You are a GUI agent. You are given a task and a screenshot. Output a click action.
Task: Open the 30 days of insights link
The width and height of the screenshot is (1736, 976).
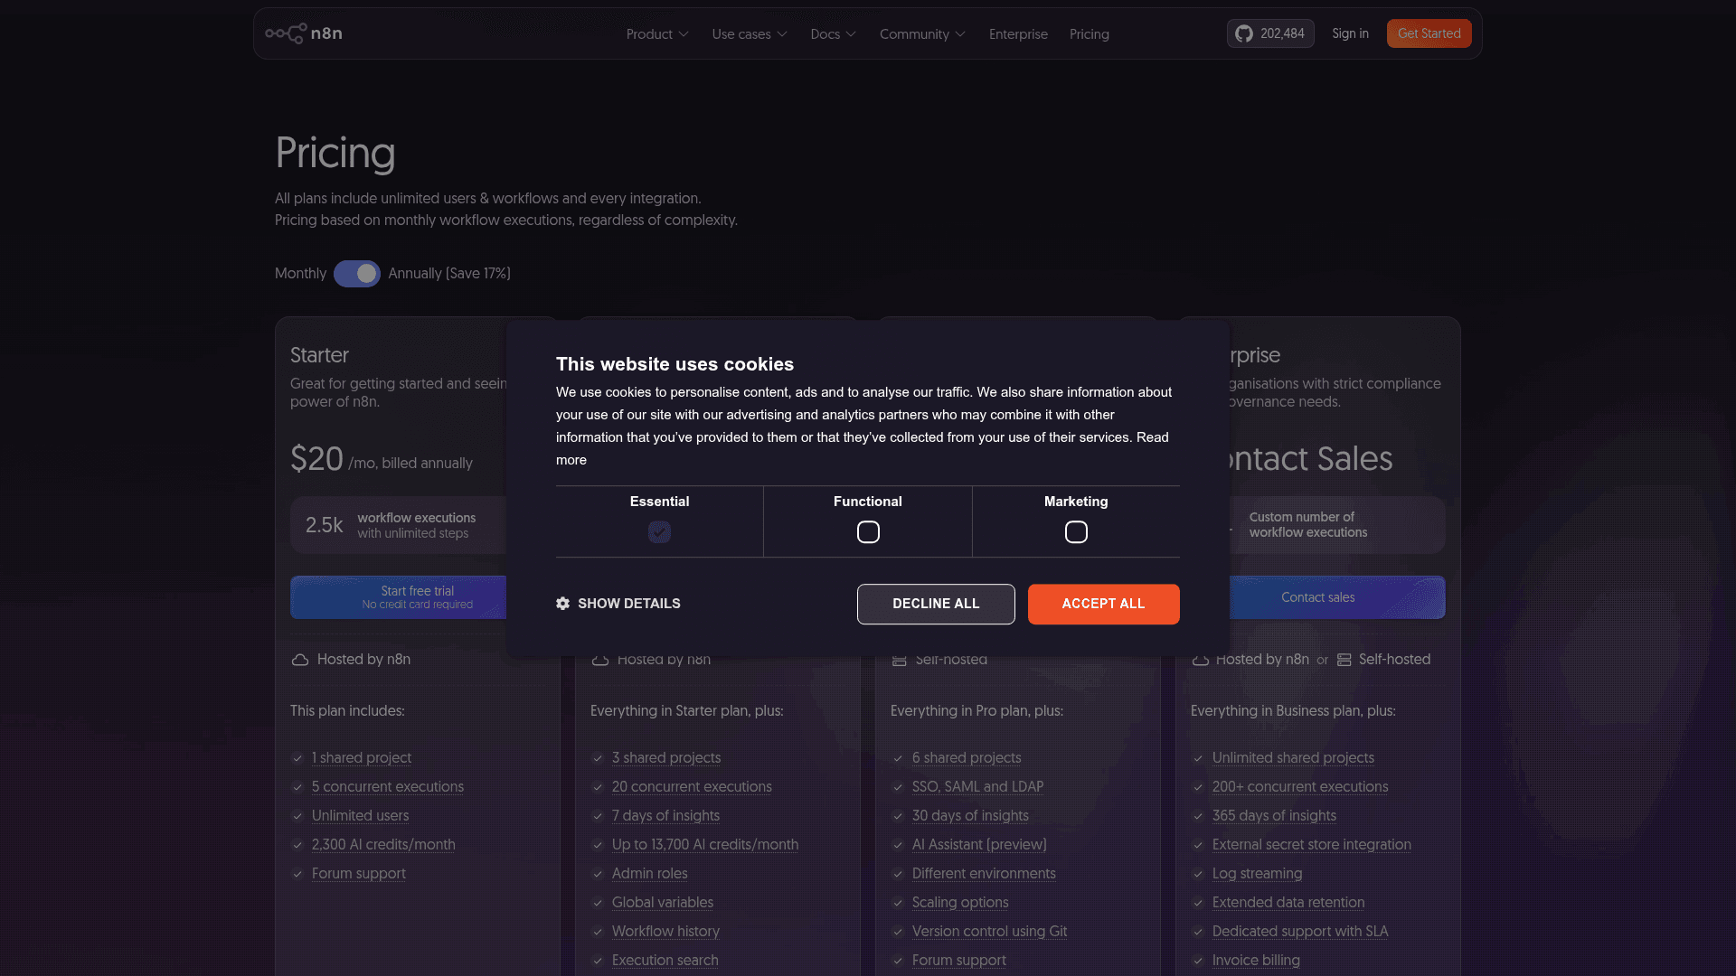970,816
